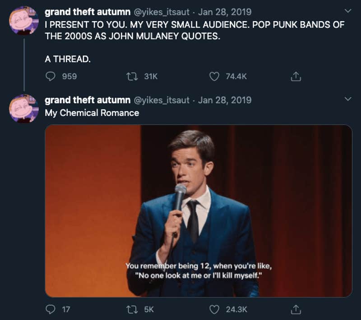Tap the like heart on the first tweet

215,77
